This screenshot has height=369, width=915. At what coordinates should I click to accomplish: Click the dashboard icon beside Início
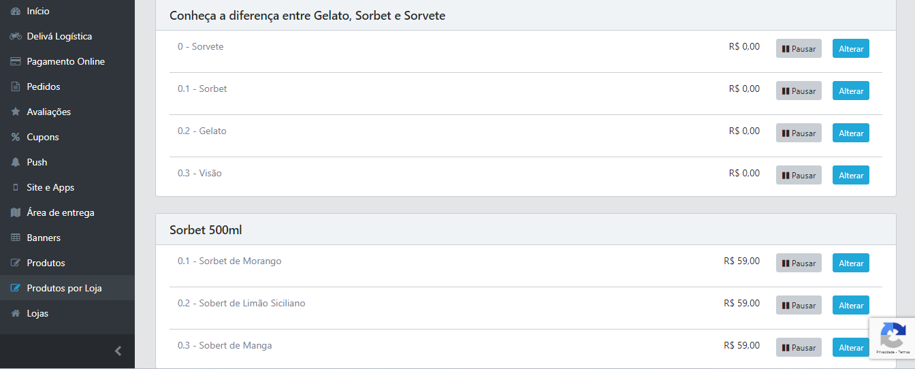pyautogui.click(x=16, y=12)
